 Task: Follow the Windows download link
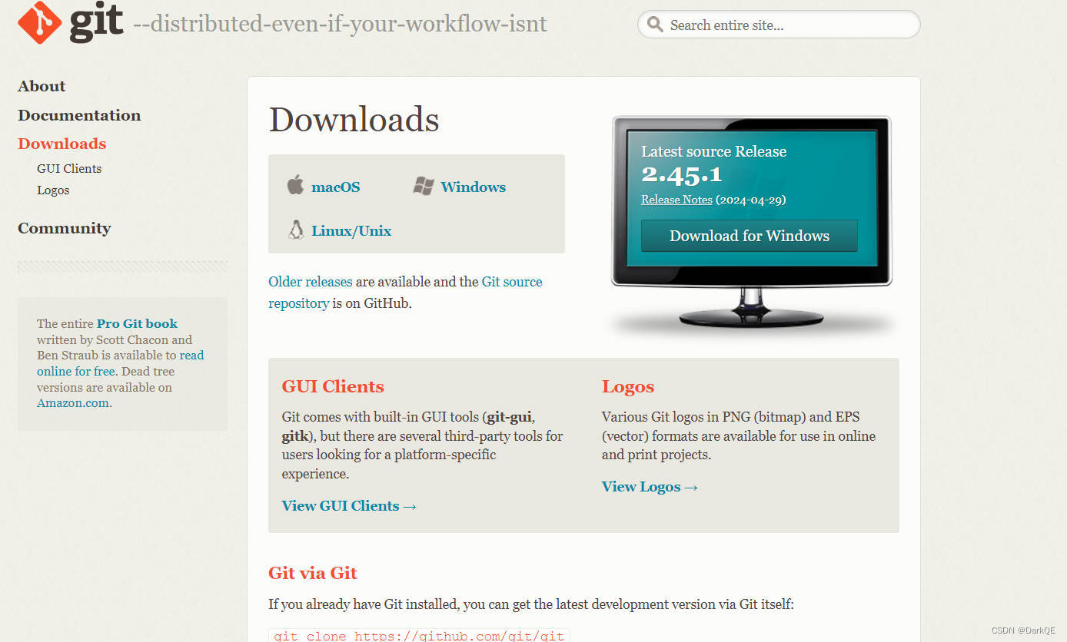(x=474, y=187)
